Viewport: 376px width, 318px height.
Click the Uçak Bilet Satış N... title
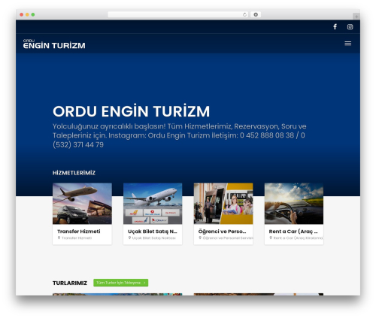[153, 232]
